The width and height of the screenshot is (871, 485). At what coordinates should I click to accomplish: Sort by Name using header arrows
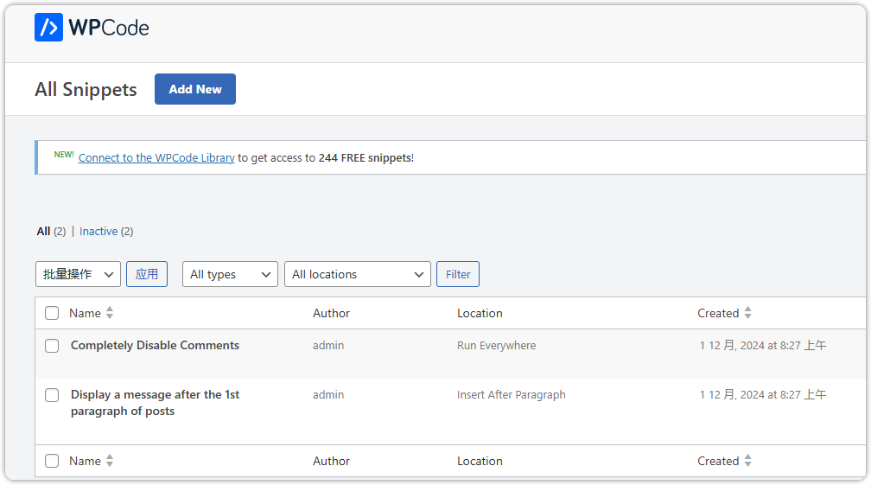(x=110, y=313)
